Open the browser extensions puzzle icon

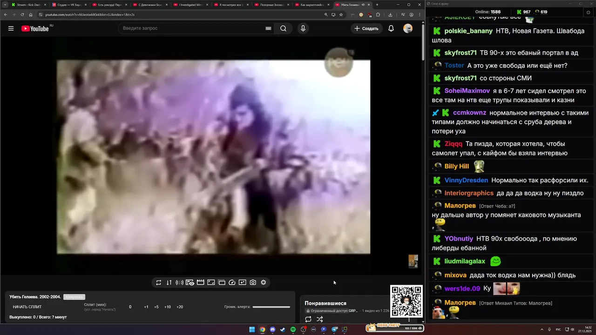click(x=378, y=14)
